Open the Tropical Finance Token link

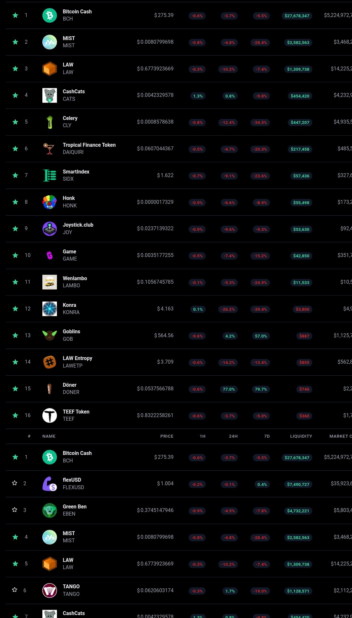[x=89, y=145]
